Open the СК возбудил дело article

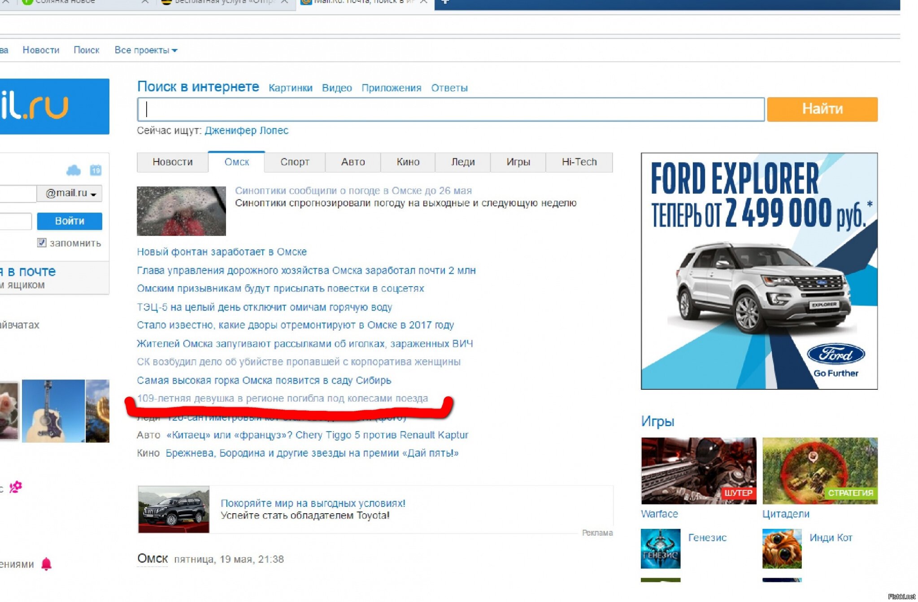click(299, 362)
